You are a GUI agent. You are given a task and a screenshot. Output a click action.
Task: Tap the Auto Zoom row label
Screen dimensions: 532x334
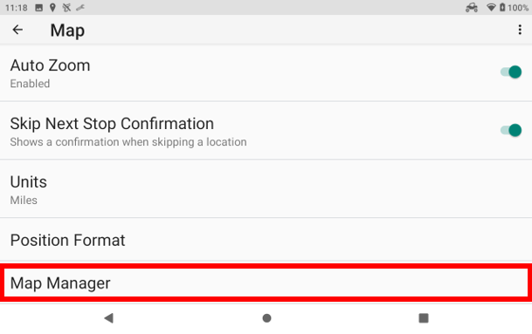point(50,65)
